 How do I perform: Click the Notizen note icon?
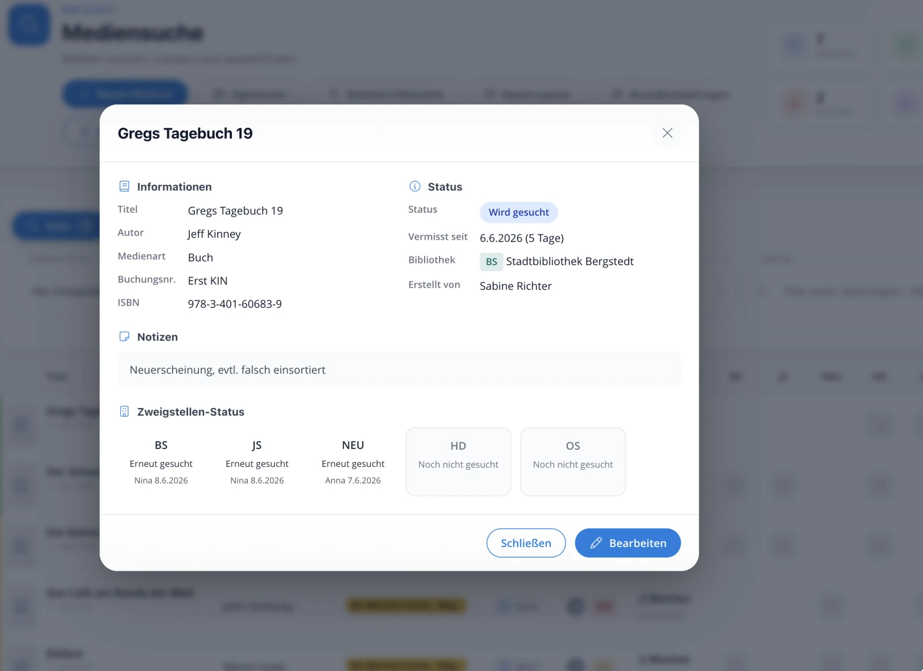point(124,337)
